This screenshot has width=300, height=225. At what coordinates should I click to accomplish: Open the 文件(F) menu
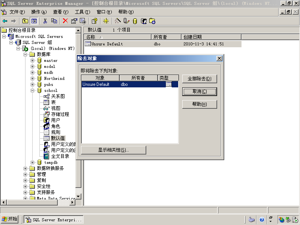(x=17, y=12)
